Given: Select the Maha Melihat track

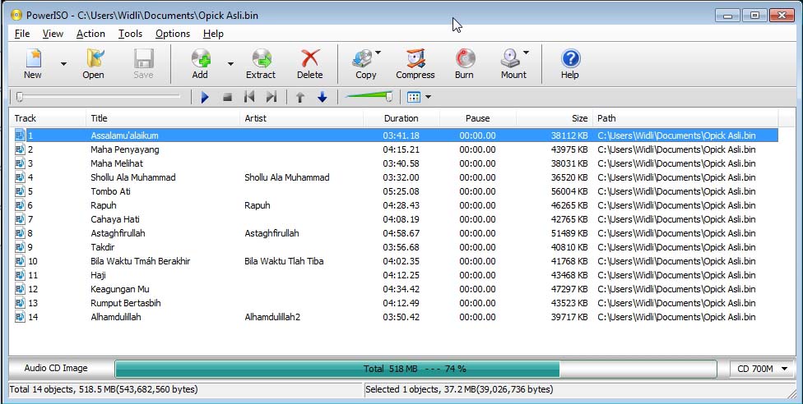Looking at the screenshot, I should pyautogui.click(x=117, y=163).
